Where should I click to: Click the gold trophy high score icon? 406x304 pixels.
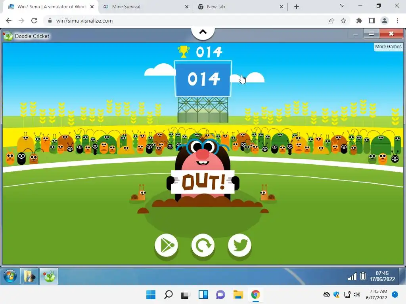point(183,52)
